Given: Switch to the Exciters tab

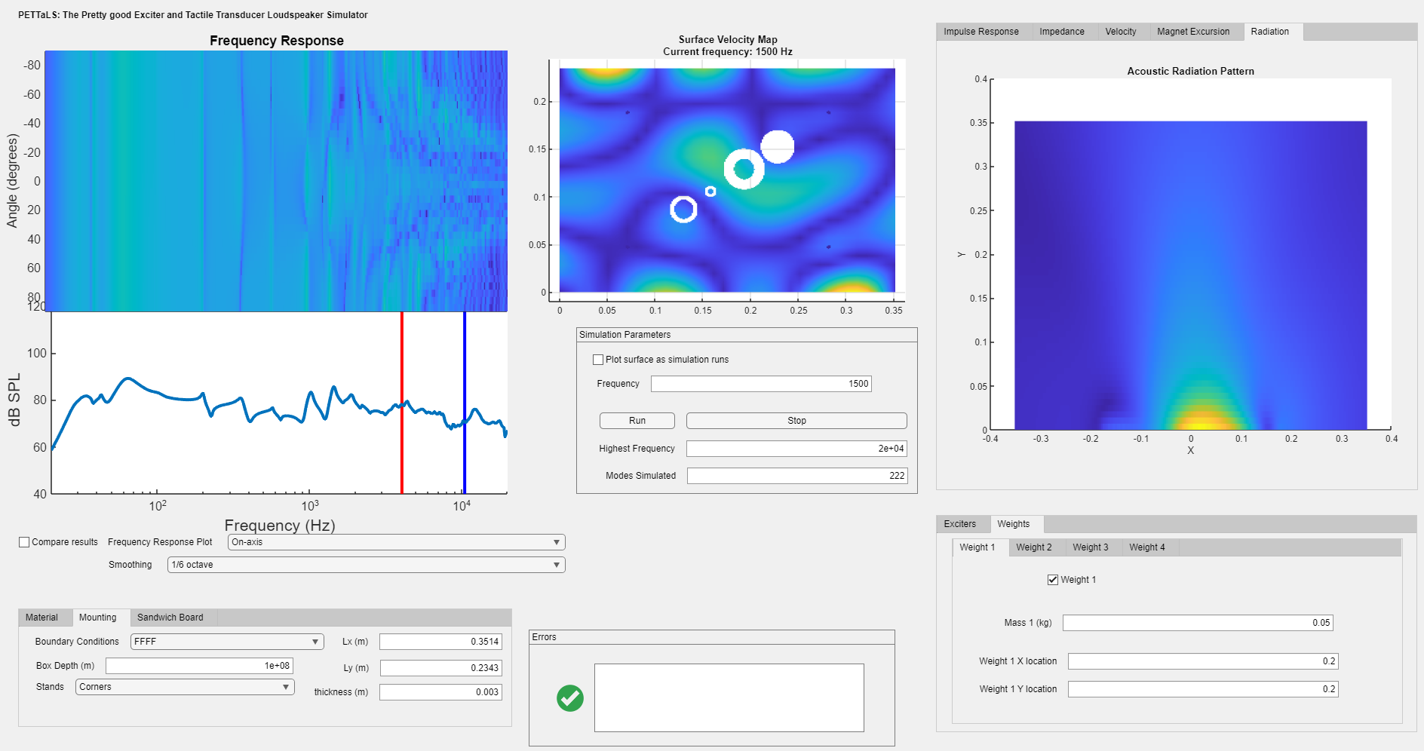Looking at the screenshot, I should 960,524.
